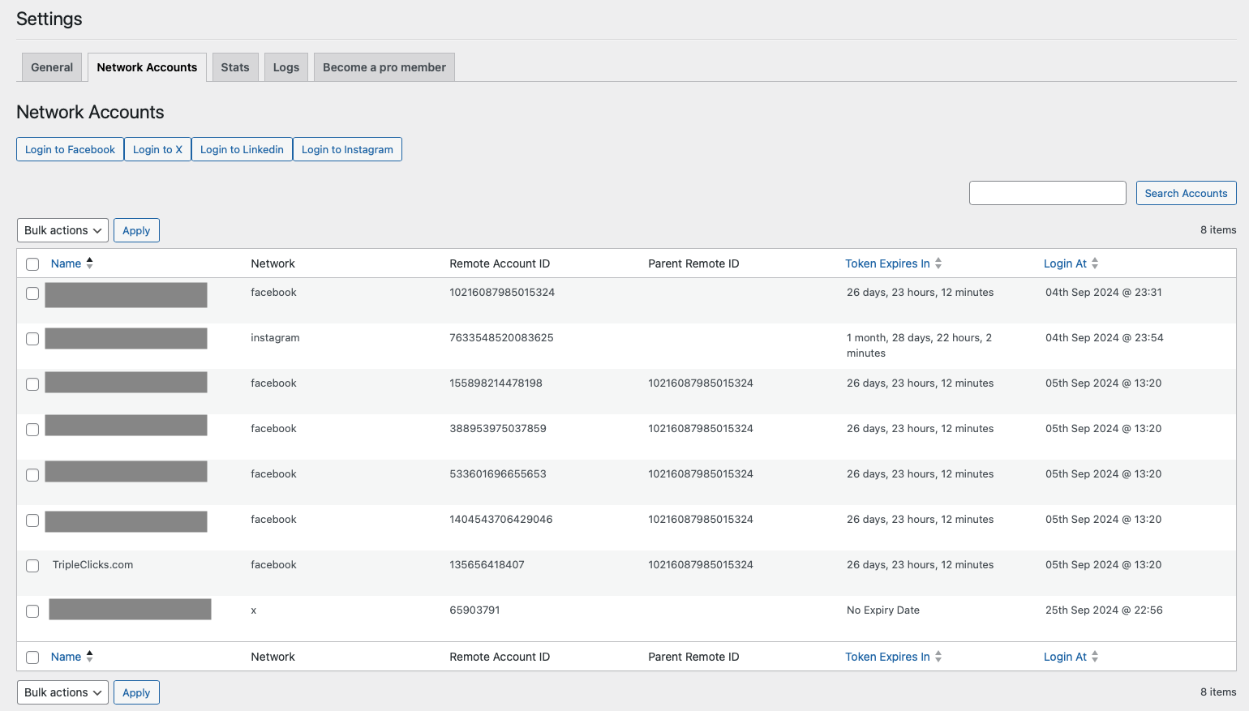Click sort arrows beside top Login At header
Screen dimensions: 1249x711
[x=1095, y=263]
